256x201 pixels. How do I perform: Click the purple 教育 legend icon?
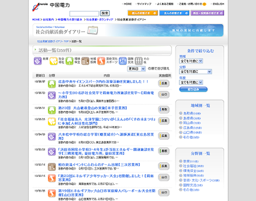[38, 61]
